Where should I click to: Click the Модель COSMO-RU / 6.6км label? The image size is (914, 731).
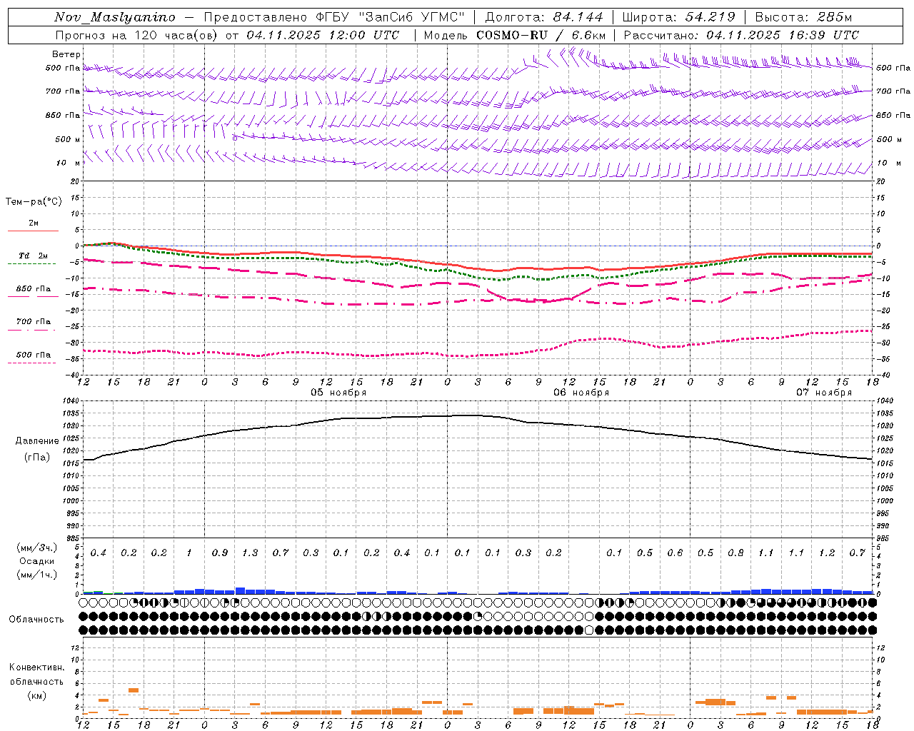coord(515,35)
